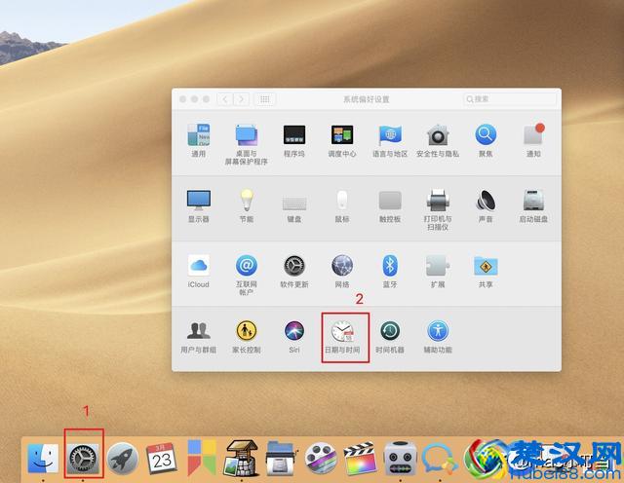Image resolution: width=624 pixels, height=483 pixels.
Task: Open Finder from the Dock
Action: click(43, 459)
